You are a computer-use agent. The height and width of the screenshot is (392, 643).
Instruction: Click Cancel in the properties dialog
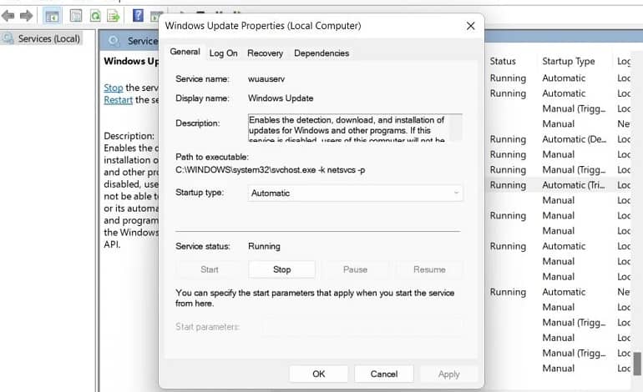[x=384, y=374]
